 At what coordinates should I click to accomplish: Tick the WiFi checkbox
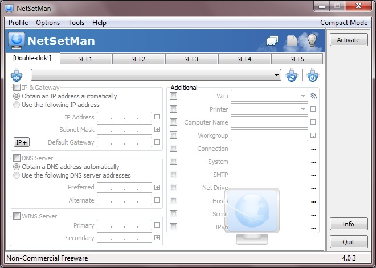click(174, 96)
